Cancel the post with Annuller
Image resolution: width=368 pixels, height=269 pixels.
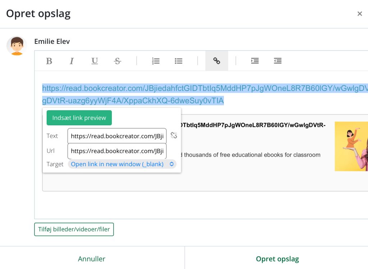(x=92, y=259)
